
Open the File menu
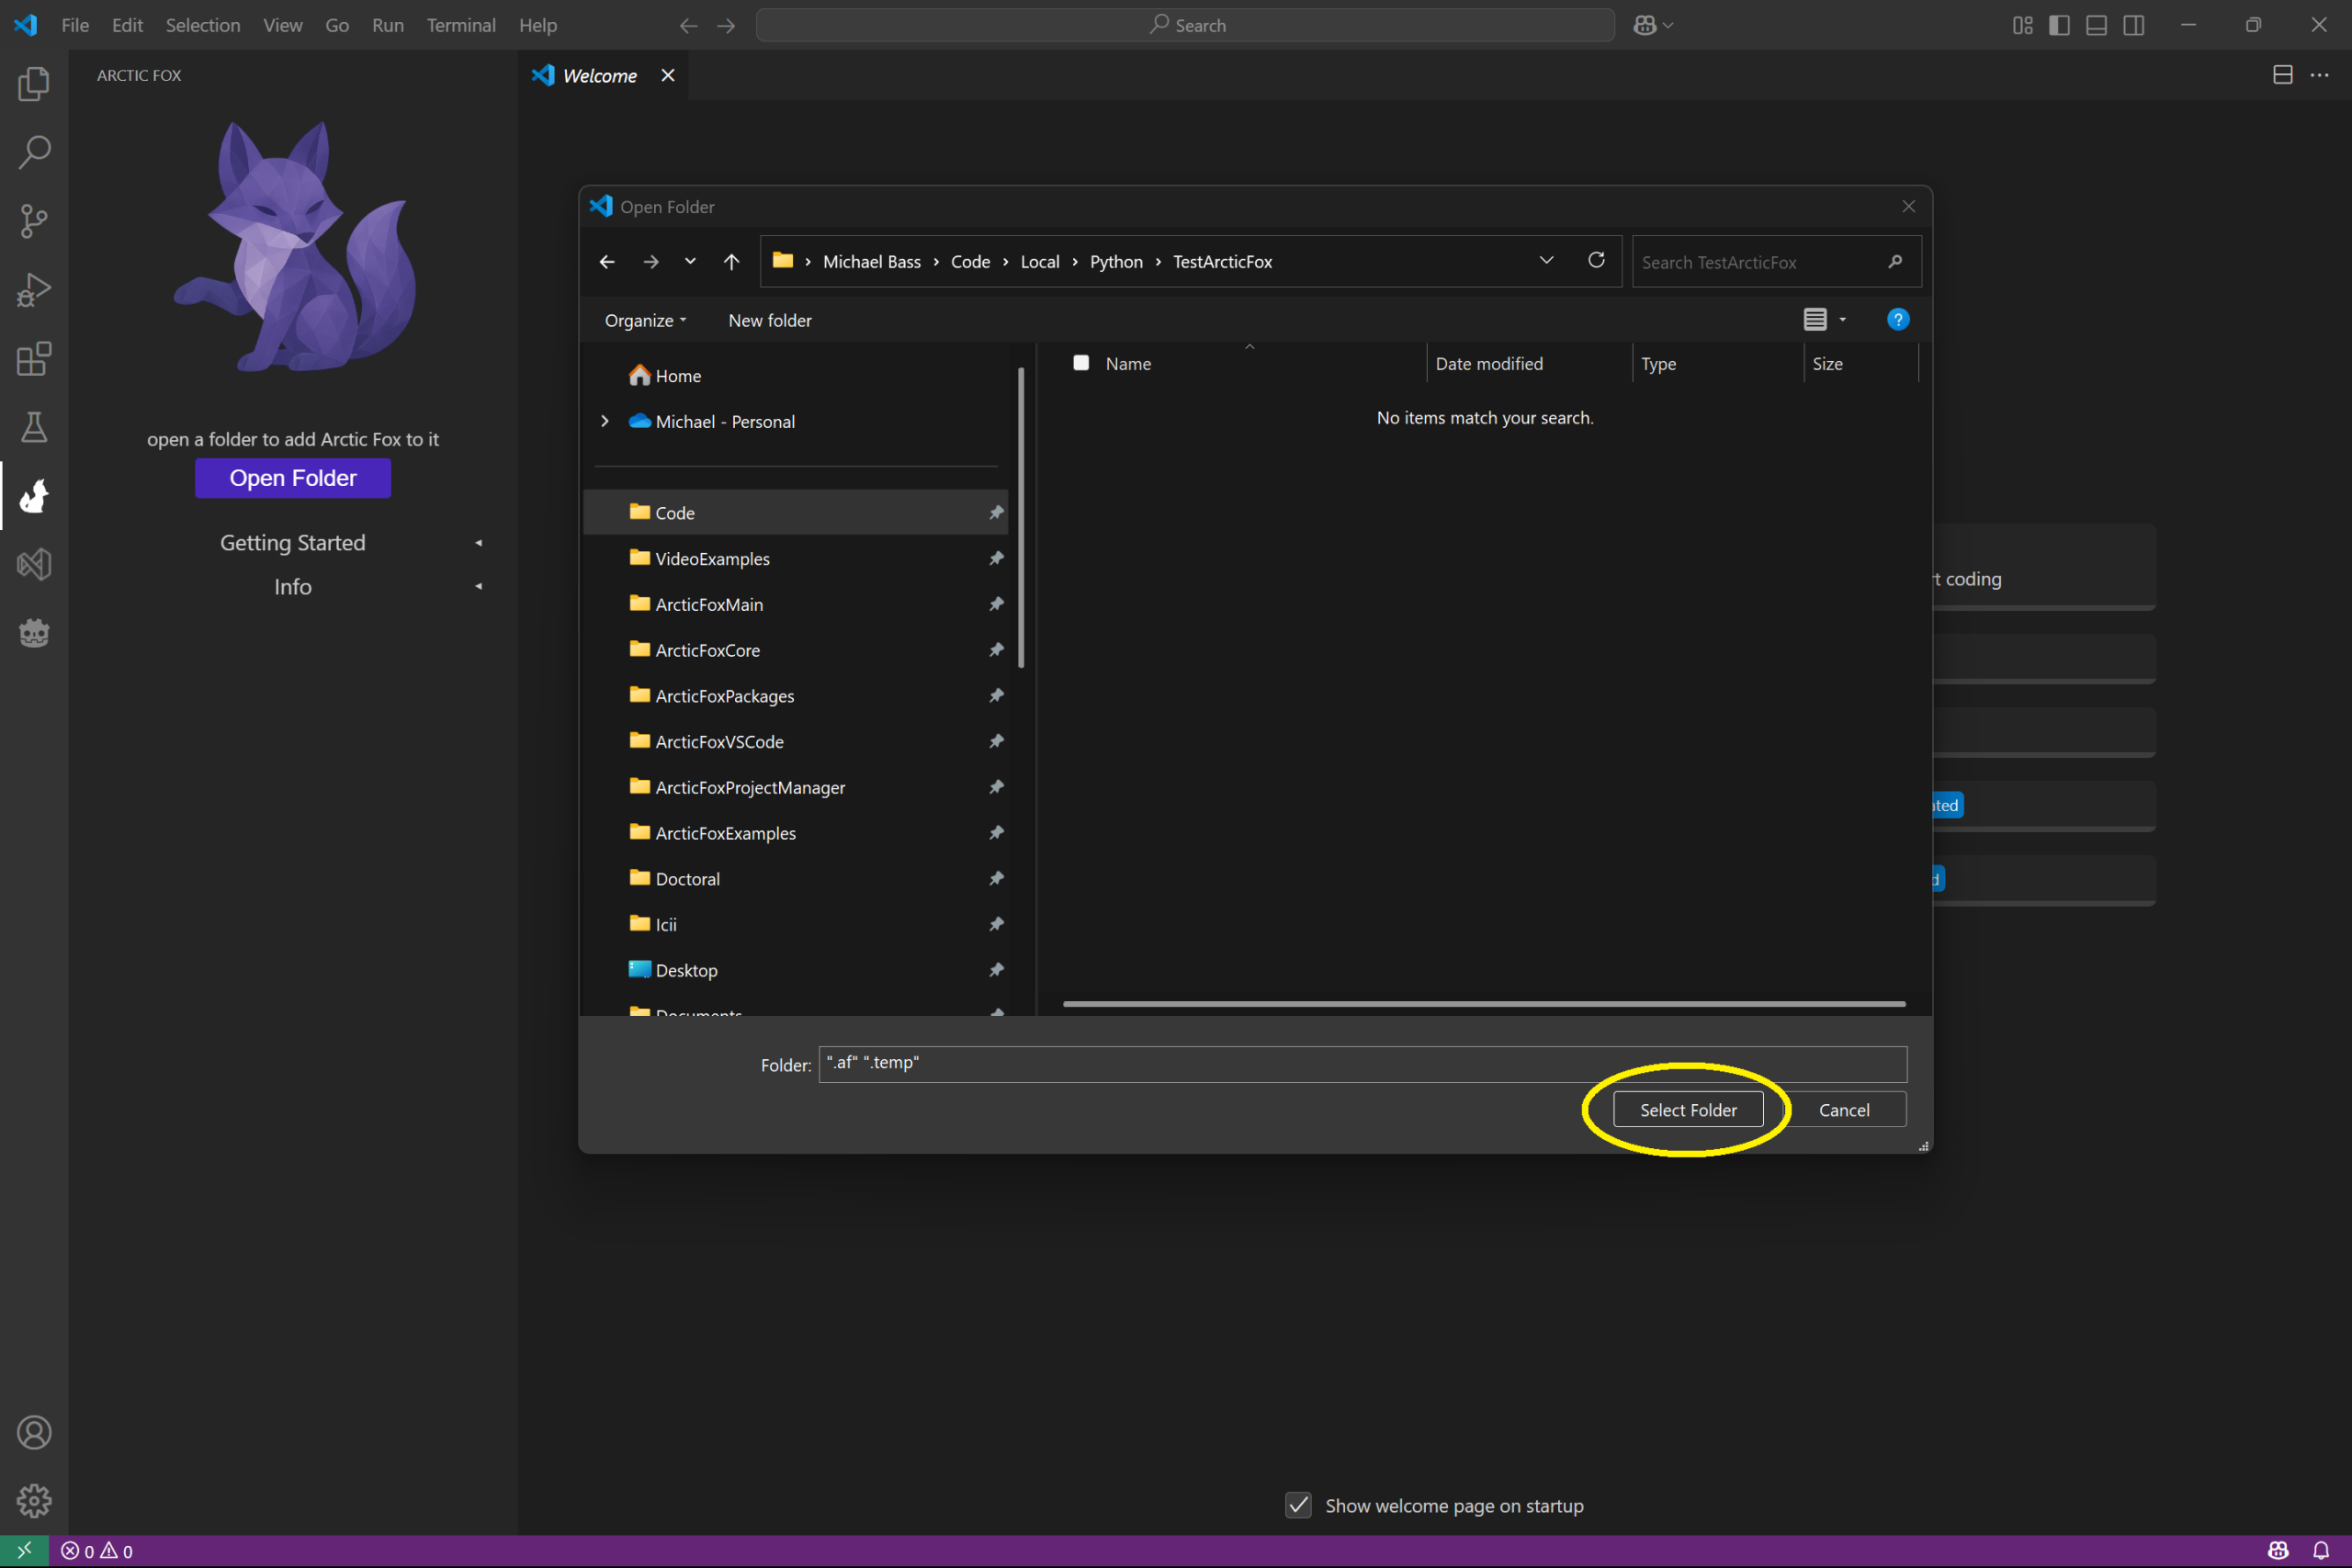(x=75, y=25)
